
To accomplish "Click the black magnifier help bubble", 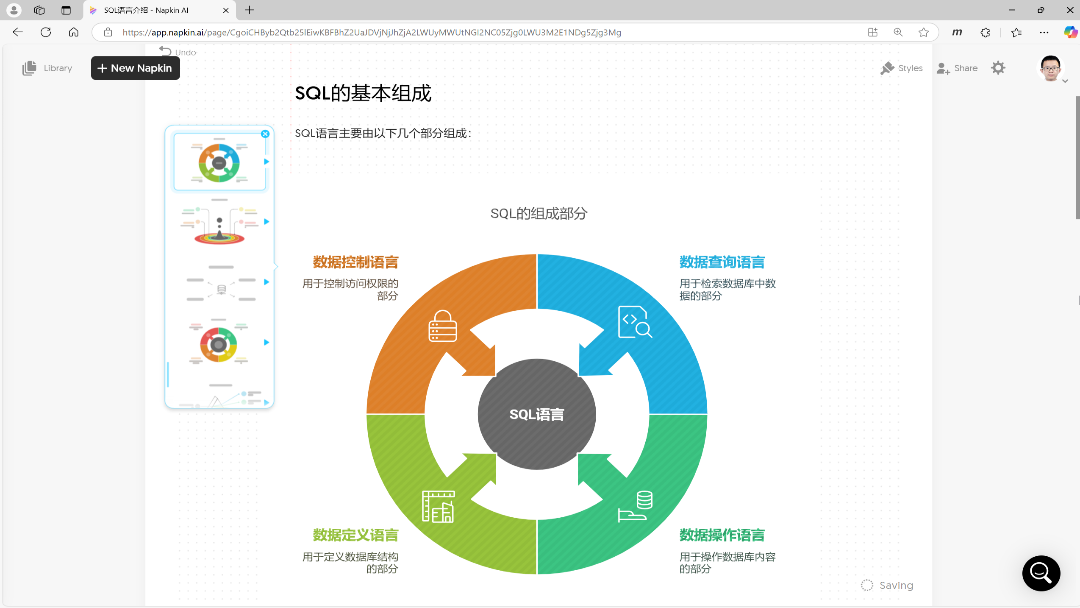I will click(1041, 573).
